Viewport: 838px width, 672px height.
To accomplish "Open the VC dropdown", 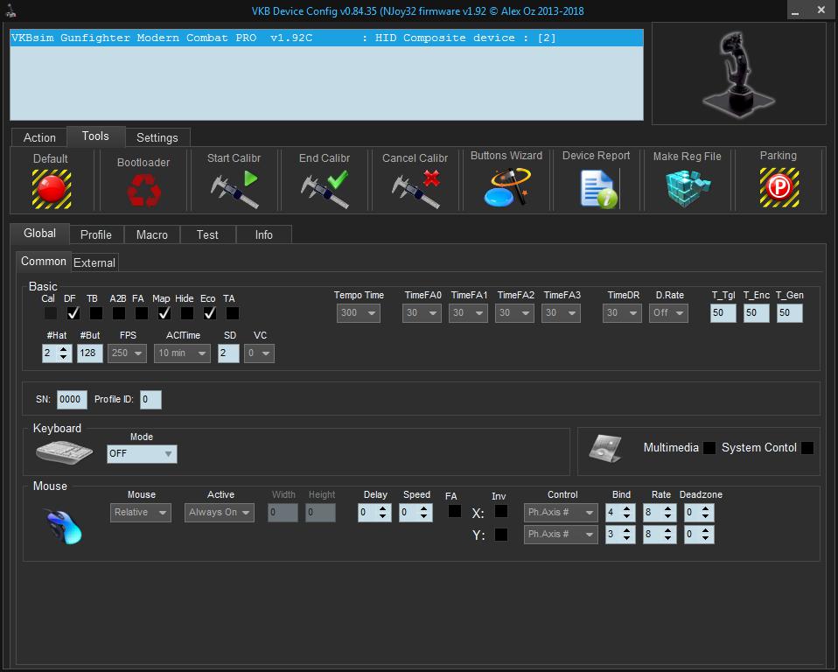I will tap(259, 353).
